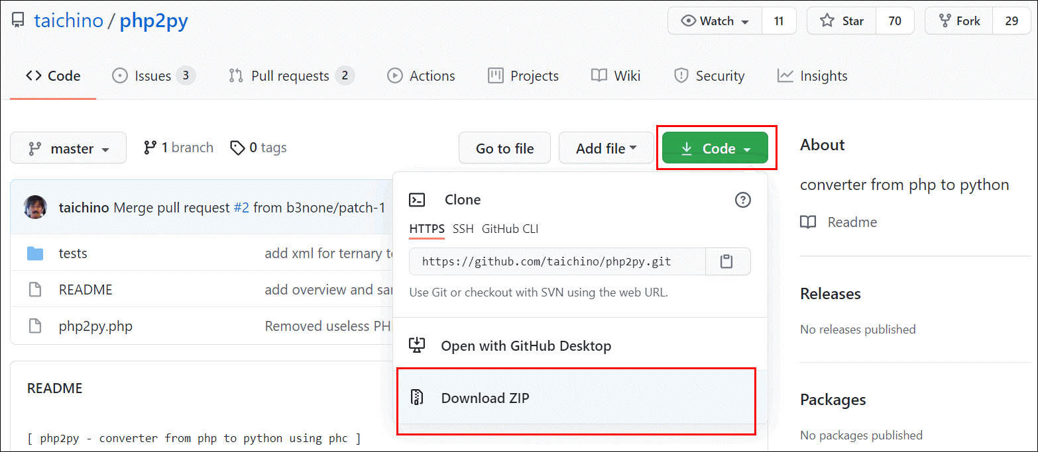Copy clone URL with clipboard icon
This screenshot has width=1038, height=452.
click(727, 261)
